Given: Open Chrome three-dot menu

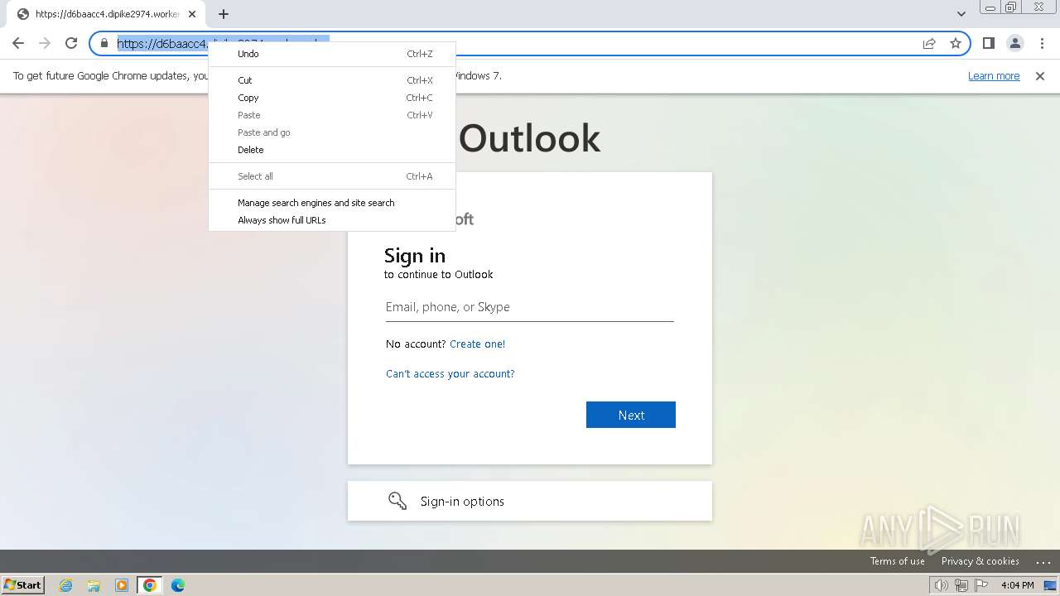Looking at the screenshot, I should (x=1042, y=43).
